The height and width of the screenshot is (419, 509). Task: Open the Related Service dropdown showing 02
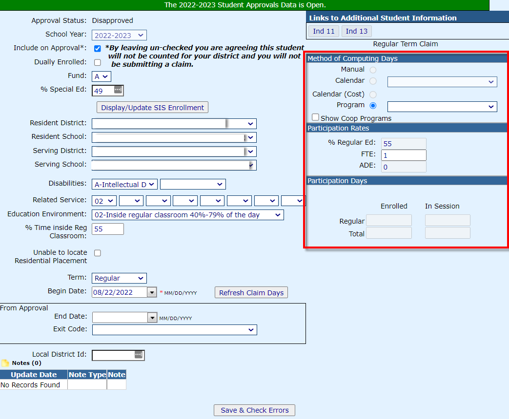(x=104, y=201)
